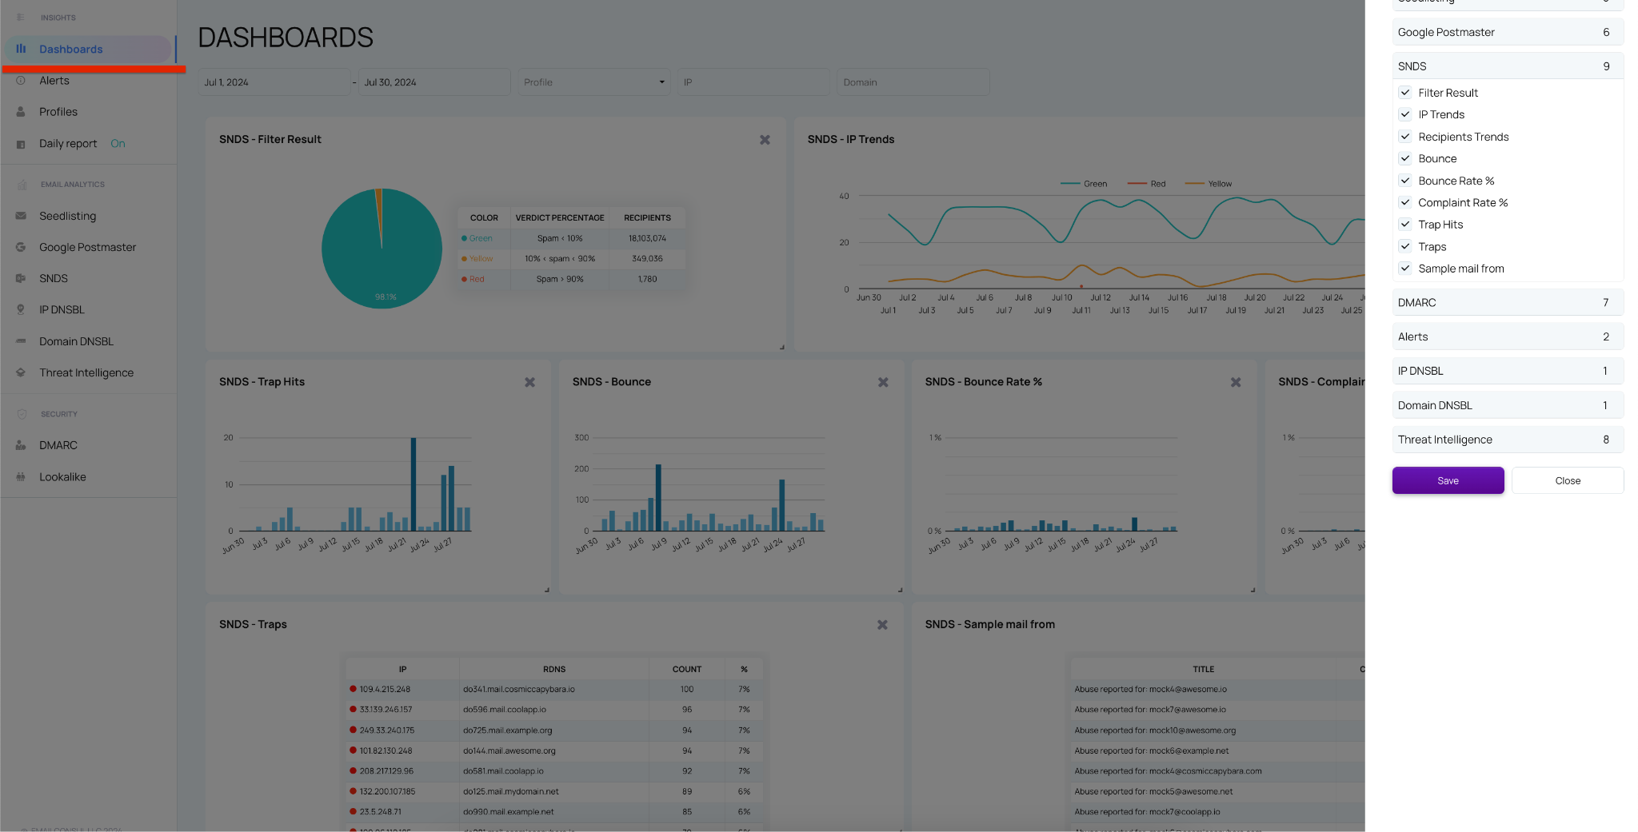Image resolution: width=1638 pixels, height=832 pixels.
Task: Go to Lookalike page
Action: [62, 476]
